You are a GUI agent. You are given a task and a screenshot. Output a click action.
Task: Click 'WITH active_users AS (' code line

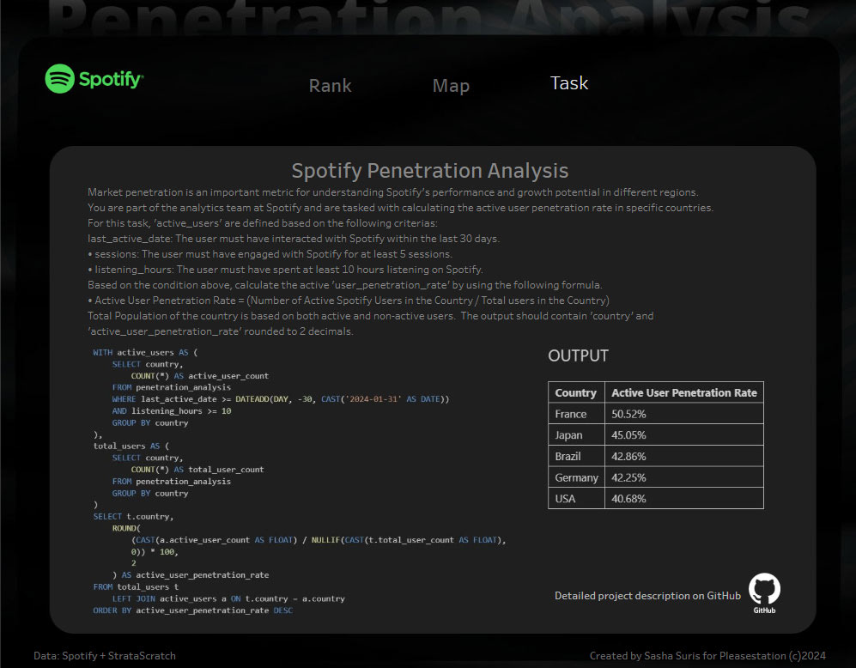[x=145, y=353]
